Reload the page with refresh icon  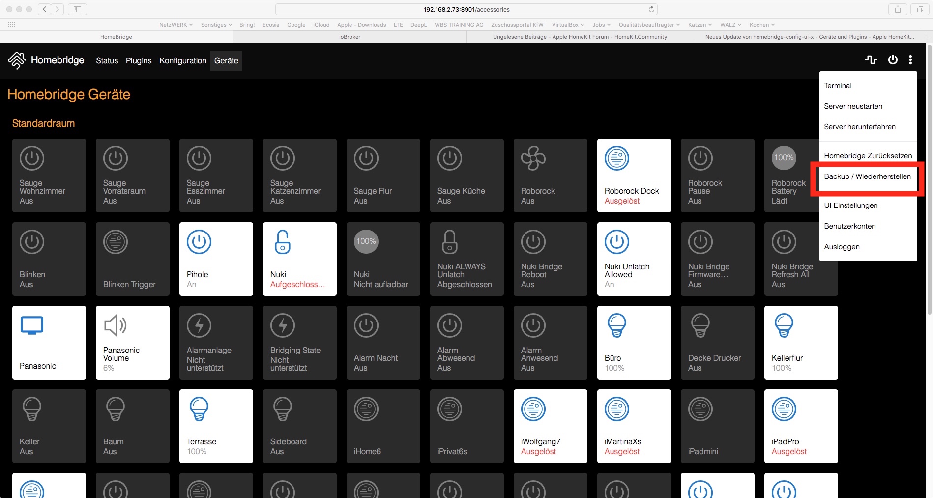[x=651, y=9]
